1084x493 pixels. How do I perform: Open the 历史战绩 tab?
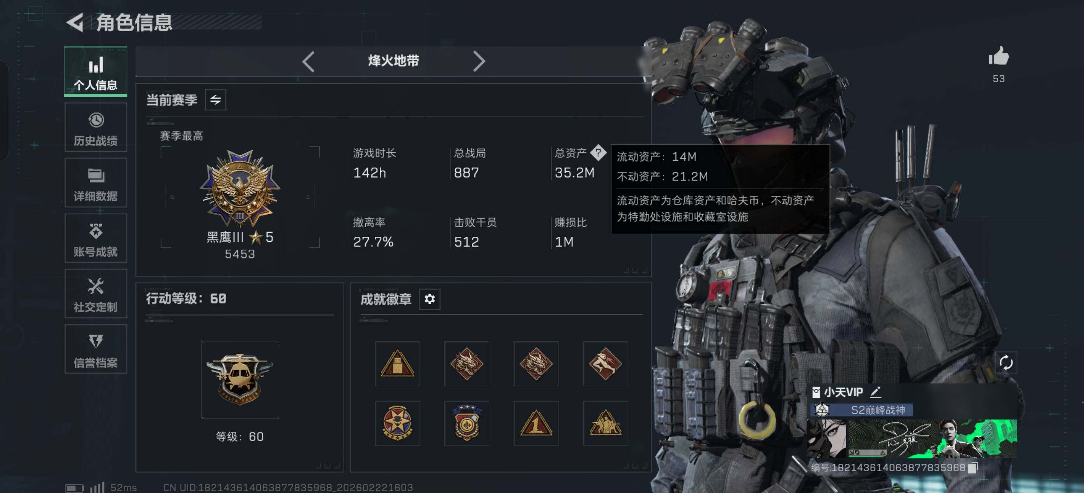pos(96,127)
